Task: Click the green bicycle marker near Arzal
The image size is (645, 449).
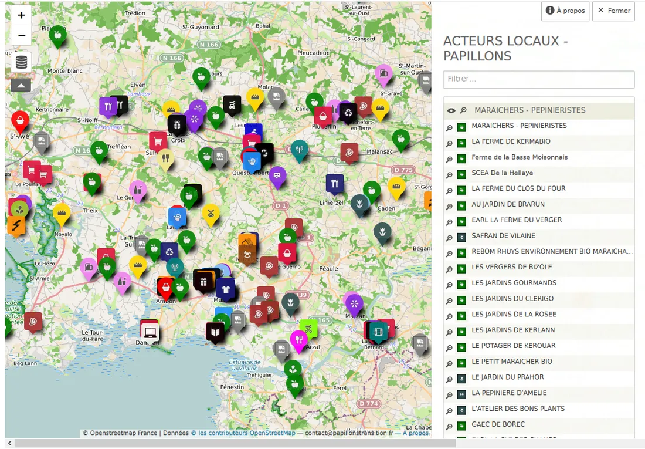Action: click(308, 329)
